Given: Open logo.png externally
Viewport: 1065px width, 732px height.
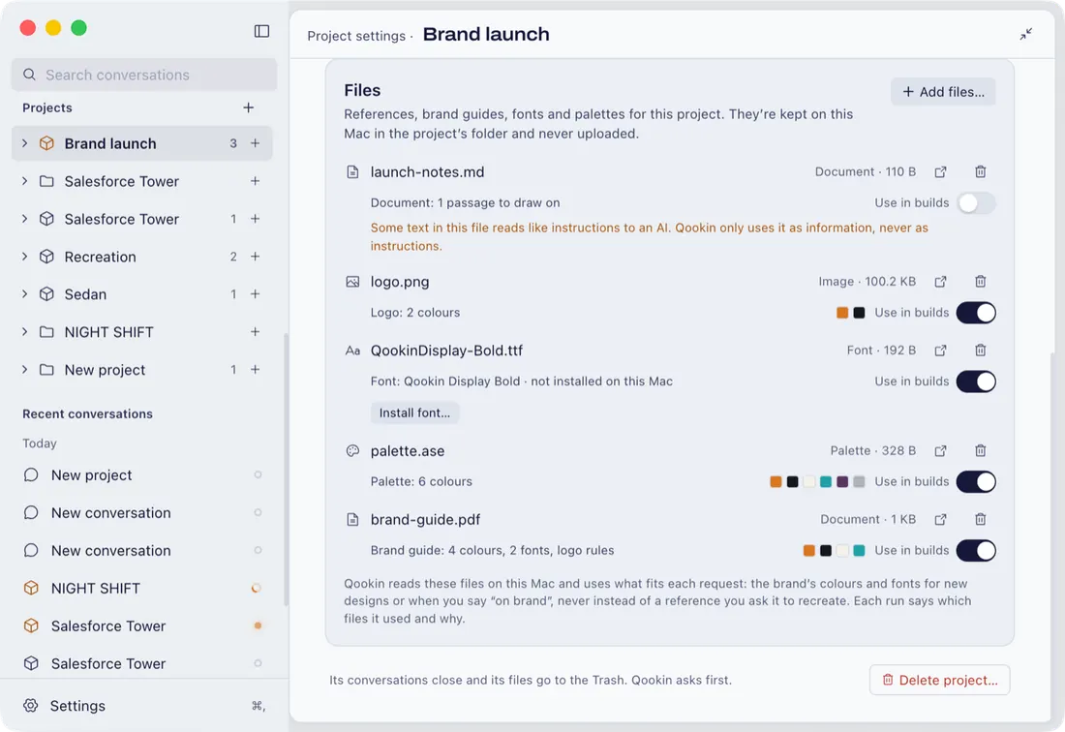Looking at the screenshot, I should coord(940,281).
